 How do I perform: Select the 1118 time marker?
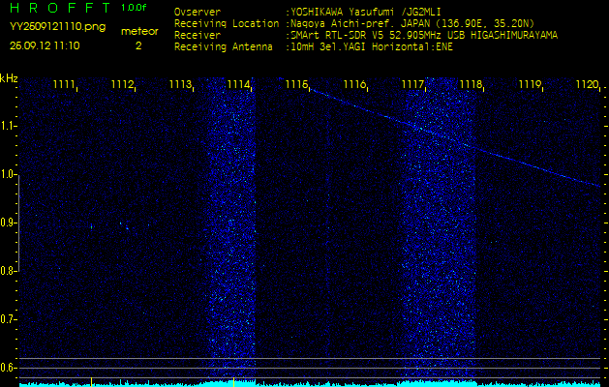click(x=471, y=85)
